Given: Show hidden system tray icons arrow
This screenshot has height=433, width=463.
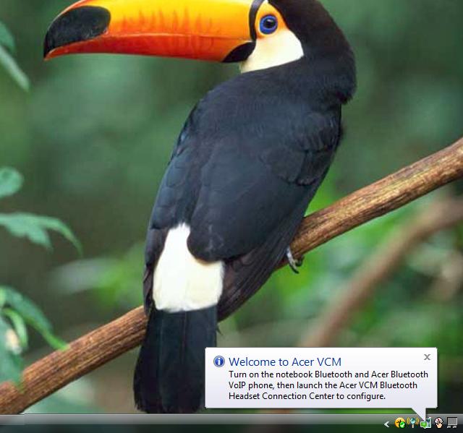Looking at the screenshot, I should pos(387,424).
